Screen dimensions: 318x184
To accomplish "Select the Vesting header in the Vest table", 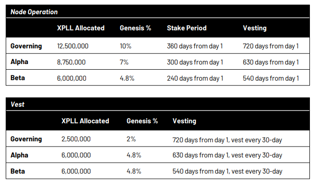I will pyautogui.click(x=184, y=121).
